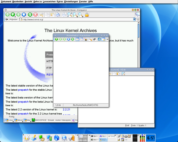This screenshot has width=178, height=142.
Task: Click the panel clock showing 6:57
Action: 150,138
